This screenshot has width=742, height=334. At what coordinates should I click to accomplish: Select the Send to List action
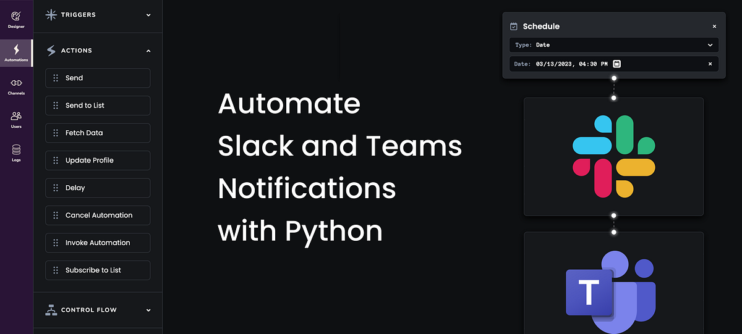(x=98, y=106)
